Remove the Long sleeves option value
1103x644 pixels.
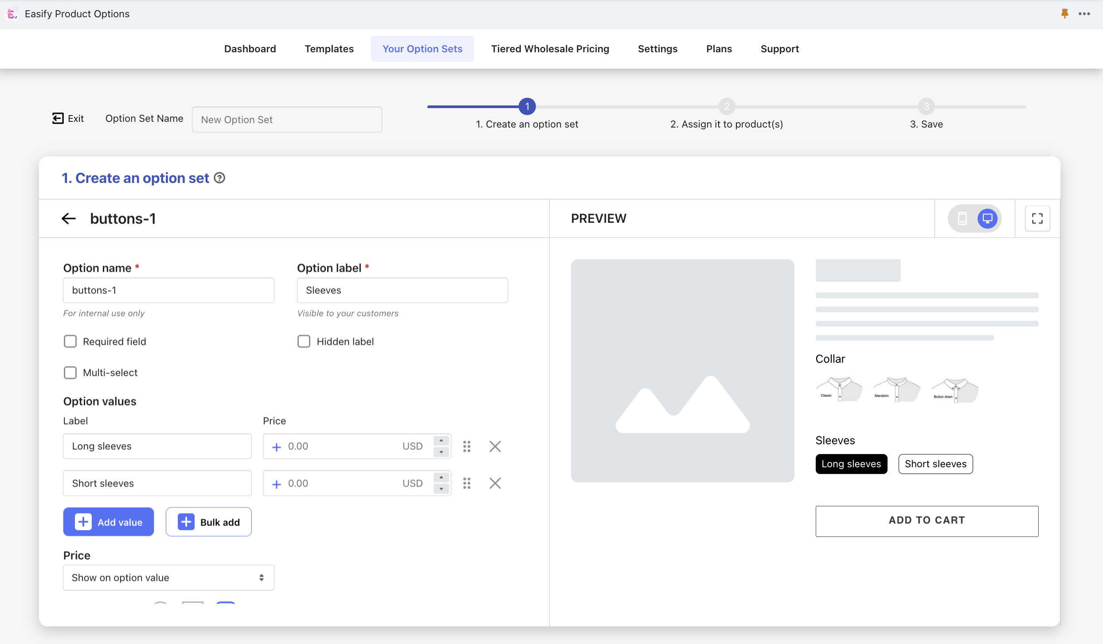(495, 446)
